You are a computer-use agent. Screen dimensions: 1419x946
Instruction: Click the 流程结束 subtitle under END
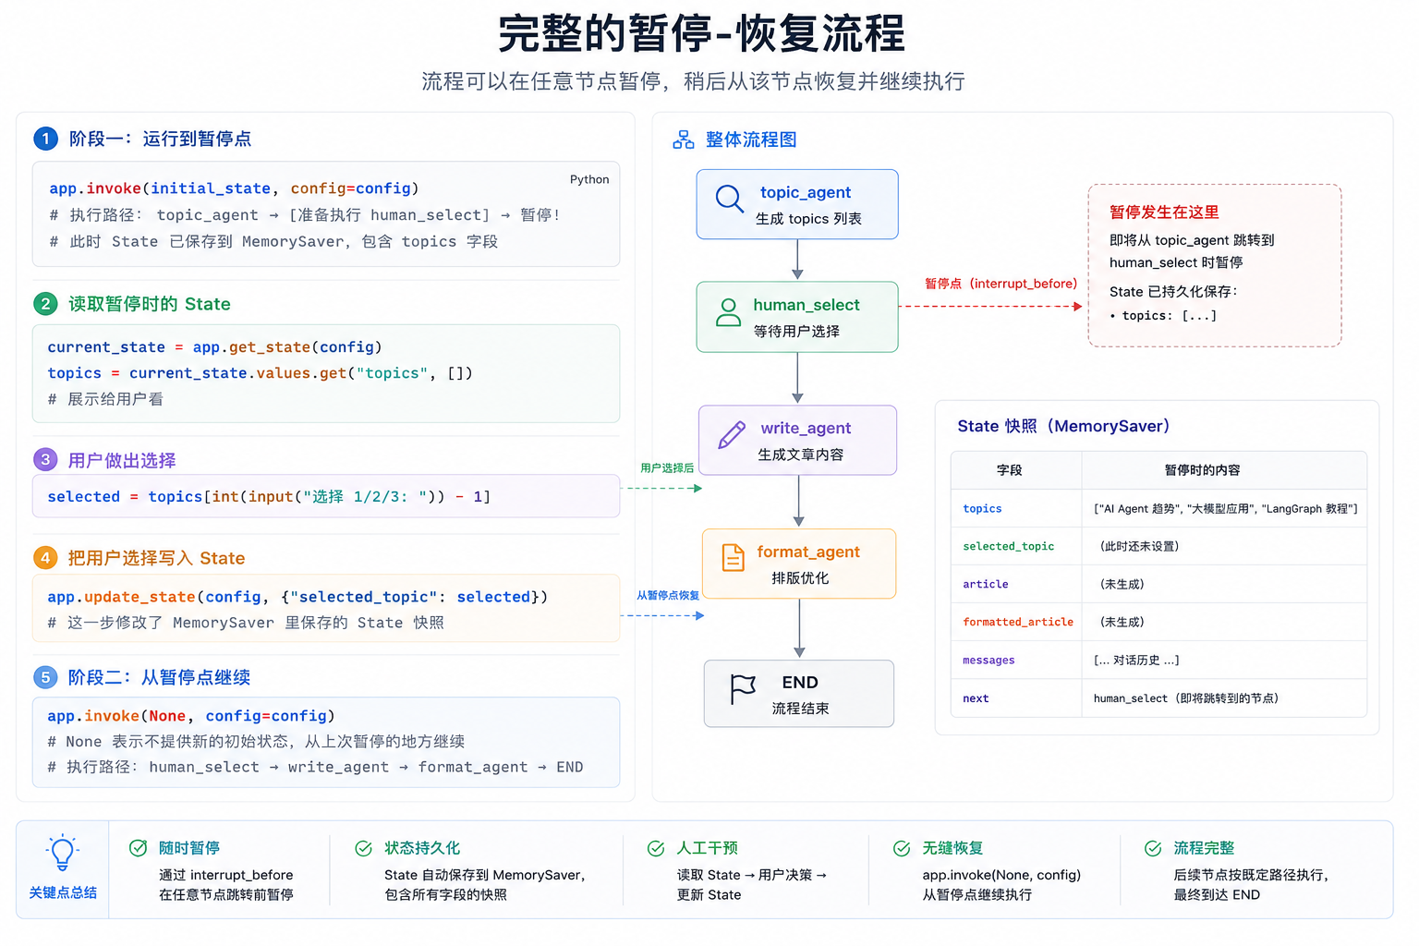click(800, 709)
